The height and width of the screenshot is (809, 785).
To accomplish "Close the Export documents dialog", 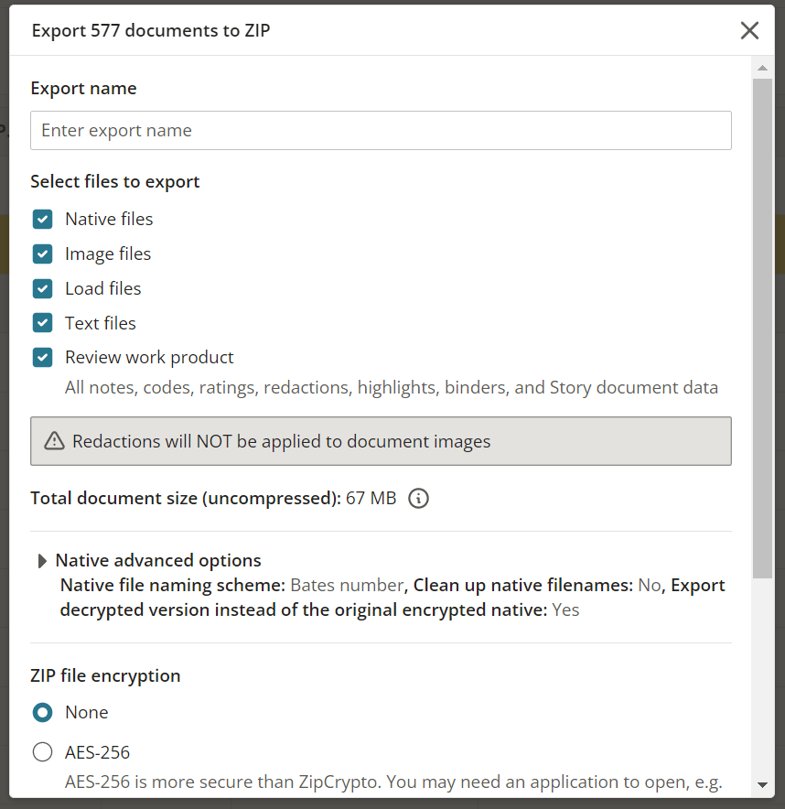I will pyautogui.click(x=749, y=30).
